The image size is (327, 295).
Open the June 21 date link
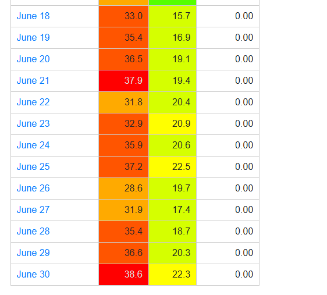pos(33,81)
